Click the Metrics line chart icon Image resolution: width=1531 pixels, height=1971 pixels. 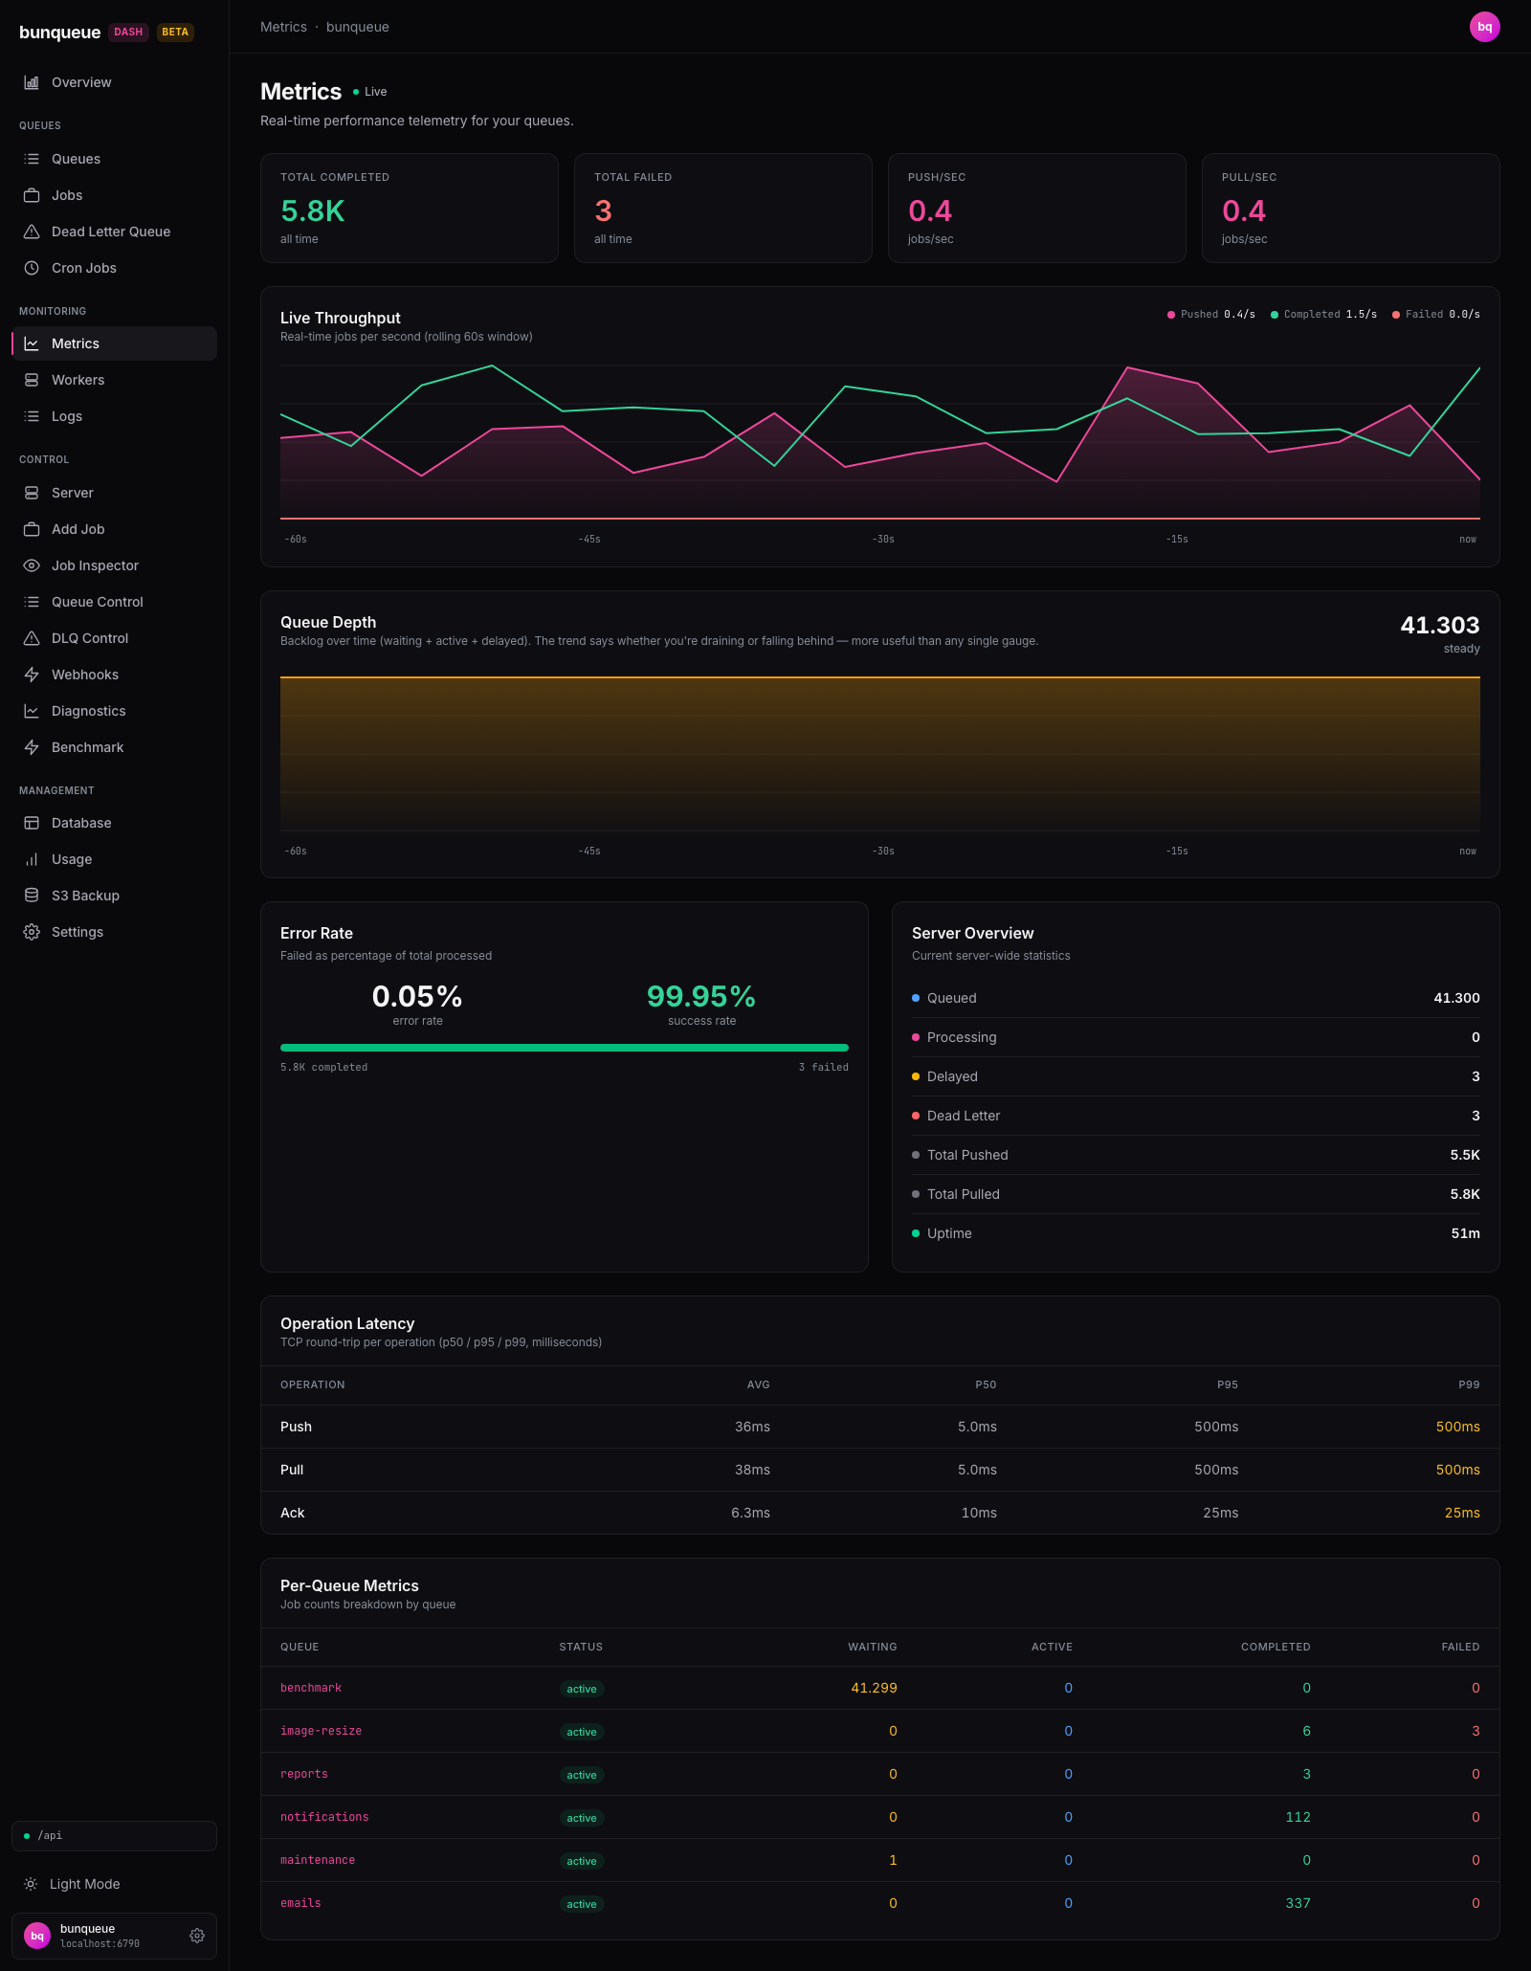32,343
